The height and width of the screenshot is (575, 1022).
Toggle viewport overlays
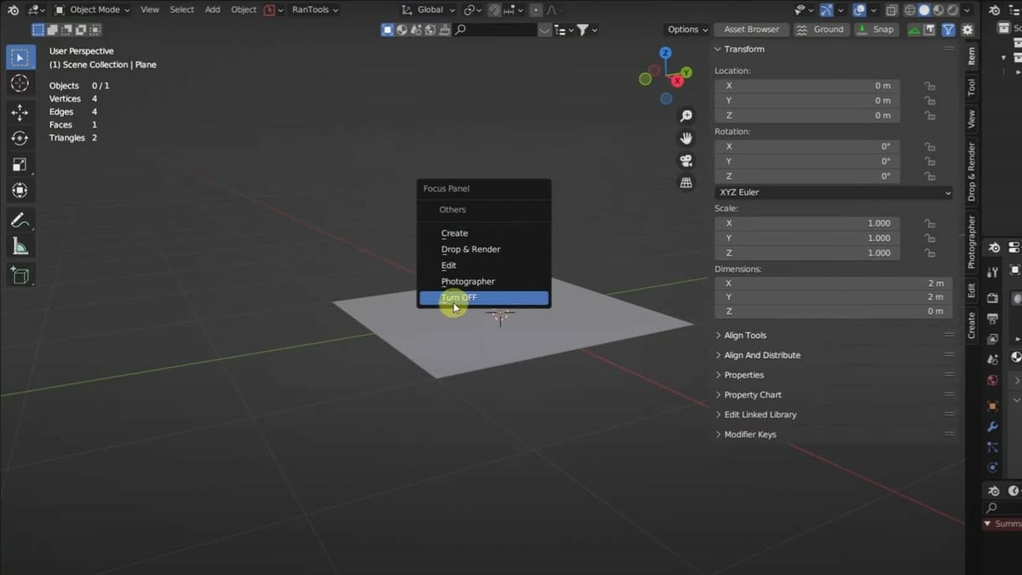coord(859,10)
